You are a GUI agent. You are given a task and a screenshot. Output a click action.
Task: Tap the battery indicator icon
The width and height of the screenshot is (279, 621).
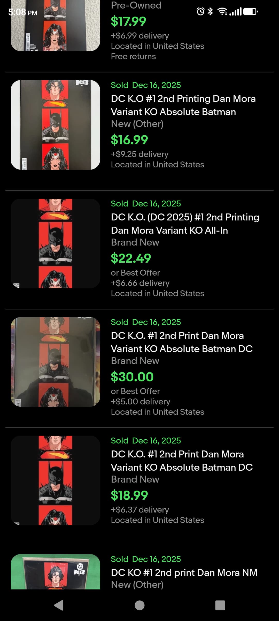click(x=250, y=11)
